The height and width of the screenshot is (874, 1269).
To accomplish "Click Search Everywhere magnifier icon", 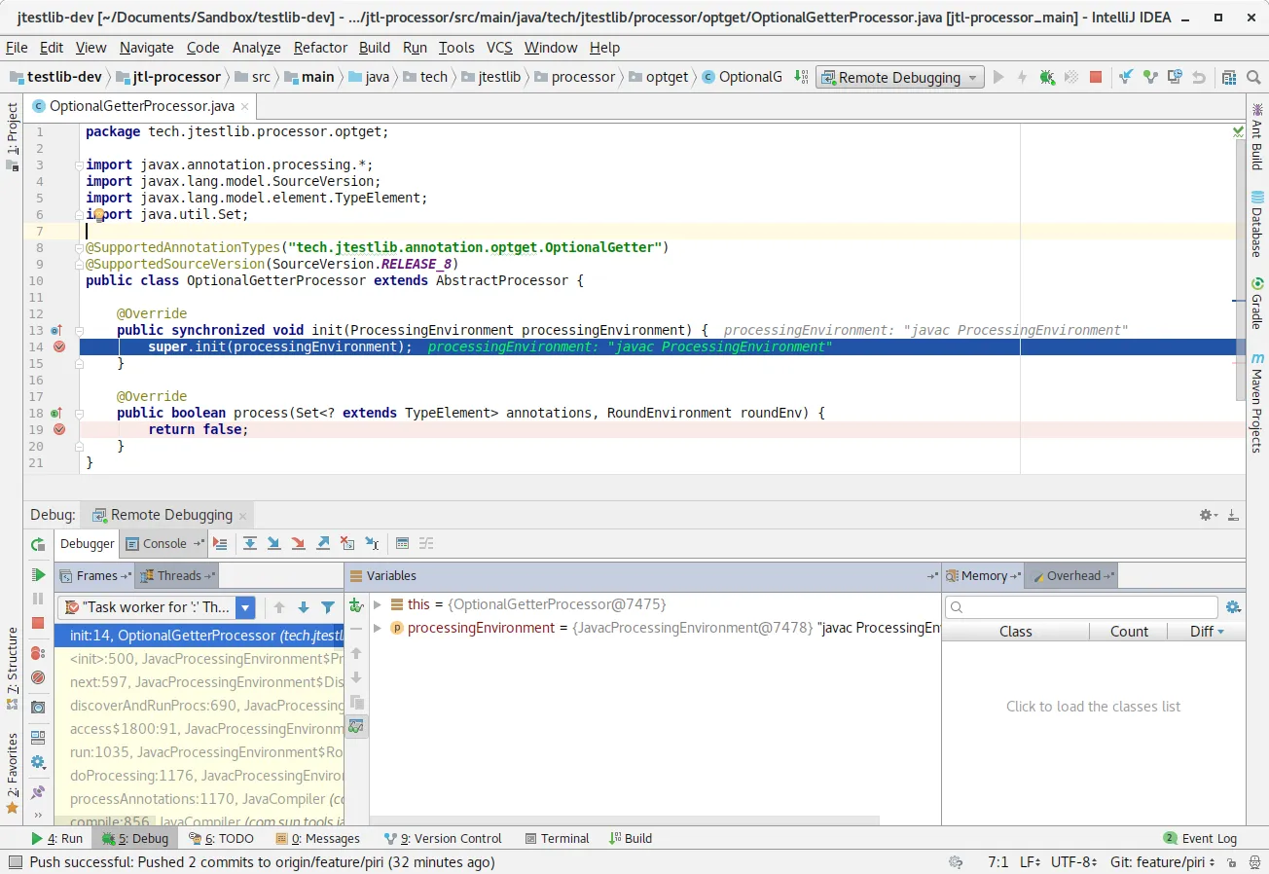I will click(1254, 77).
